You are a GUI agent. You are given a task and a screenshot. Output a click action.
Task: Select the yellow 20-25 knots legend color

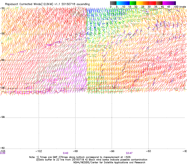tap(139, 3)
